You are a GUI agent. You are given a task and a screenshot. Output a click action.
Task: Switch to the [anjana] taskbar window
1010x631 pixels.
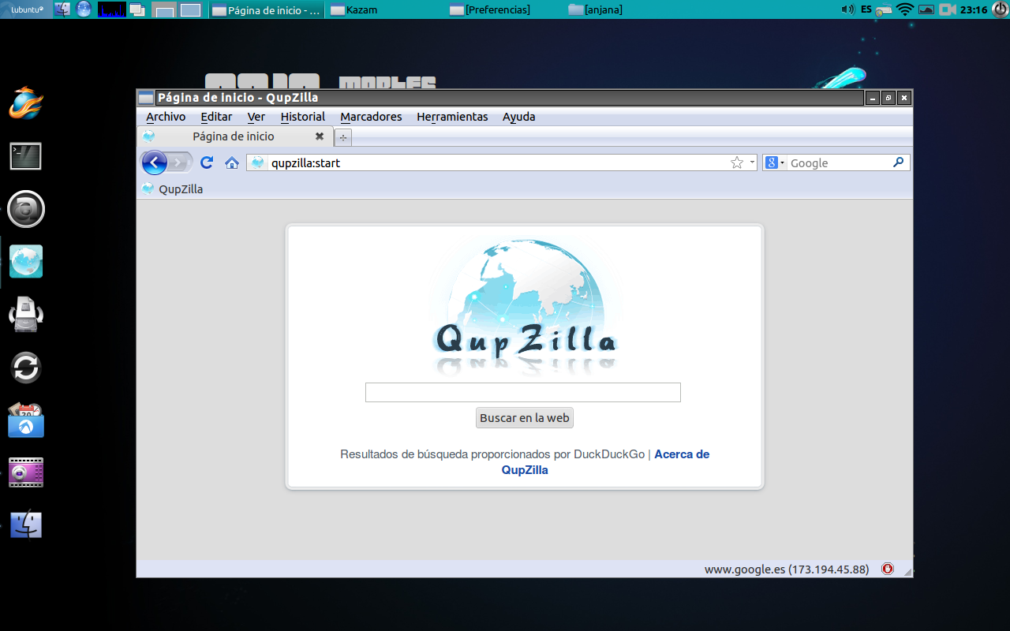623,10
